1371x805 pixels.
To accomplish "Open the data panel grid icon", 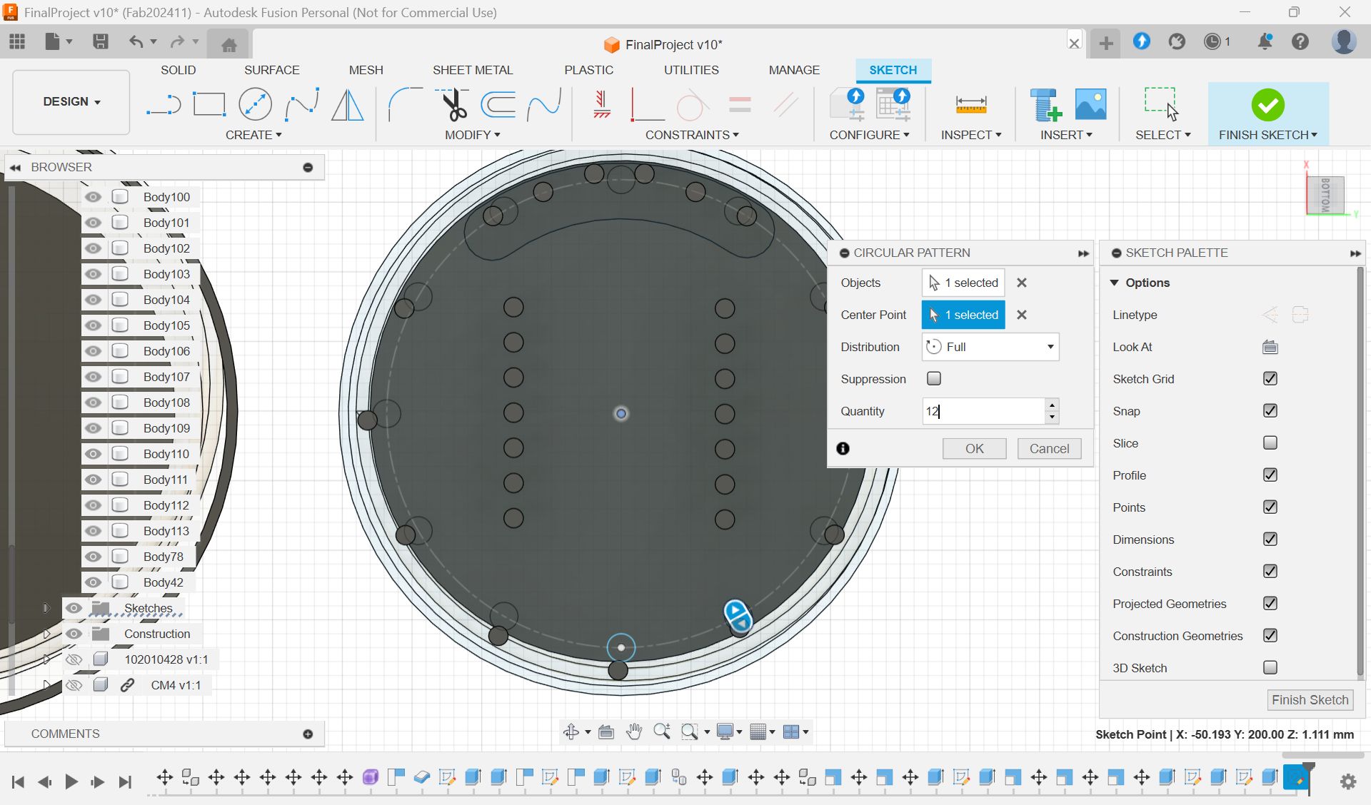I will pos(17,41).
